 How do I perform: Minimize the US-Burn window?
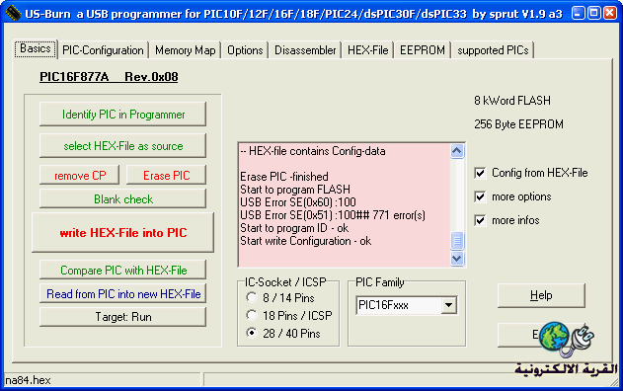coord(579,13)
